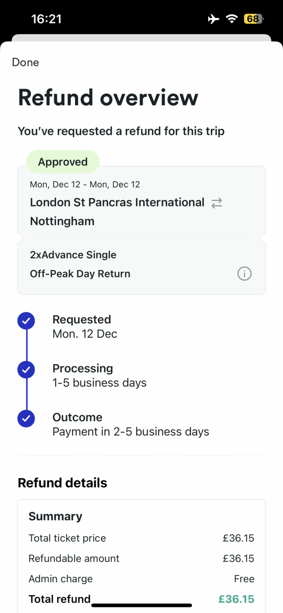Viewport: 283px width, 613px height.
Task: Tap the Wi-Fi status icon
Action: coord(232,19)
